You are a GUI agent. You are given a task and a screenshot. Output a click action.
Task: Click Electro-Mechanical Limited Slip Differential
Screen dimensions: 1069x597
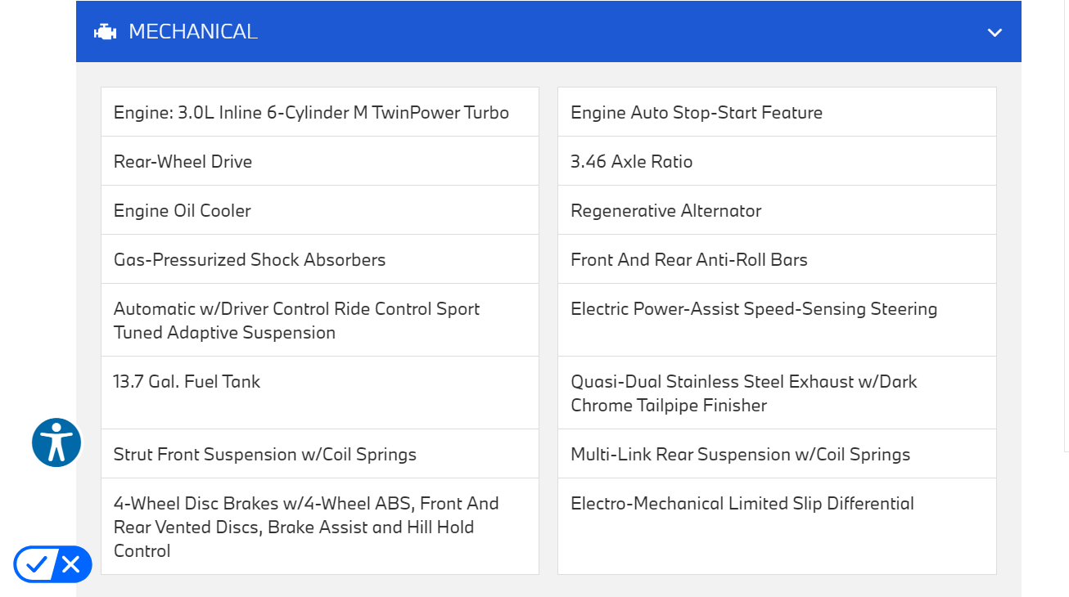(x=742, y=504)
